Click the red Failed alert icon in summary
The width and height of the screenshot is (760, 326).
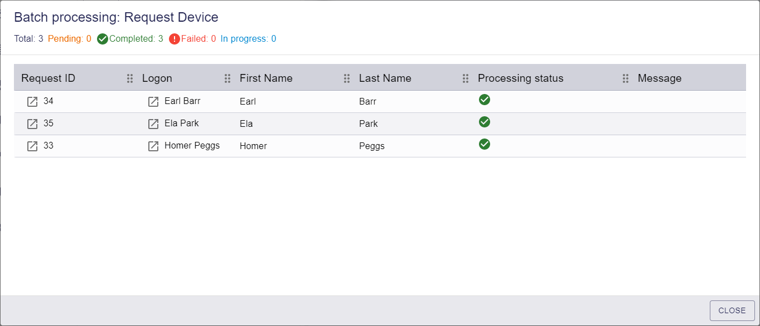[175, 39]
